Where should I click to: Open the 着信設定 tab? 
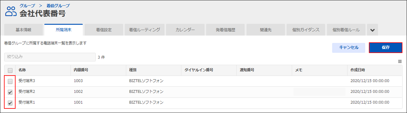click(104, 30)
